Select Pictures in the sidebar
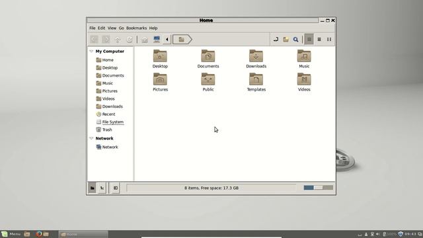 pos(107,91)
